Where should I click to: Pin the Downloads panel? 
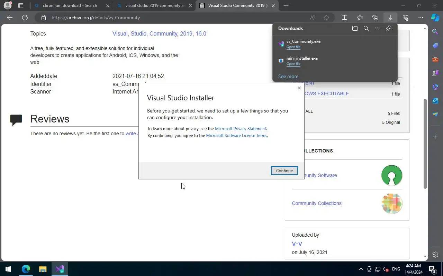[388, 28]
